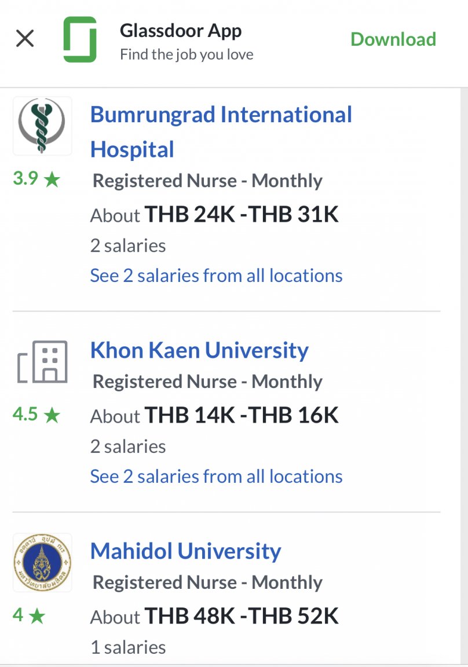Click Mahidol University seal logo
This screenshot has width=468, height=667.
click(x=42, y=562)
